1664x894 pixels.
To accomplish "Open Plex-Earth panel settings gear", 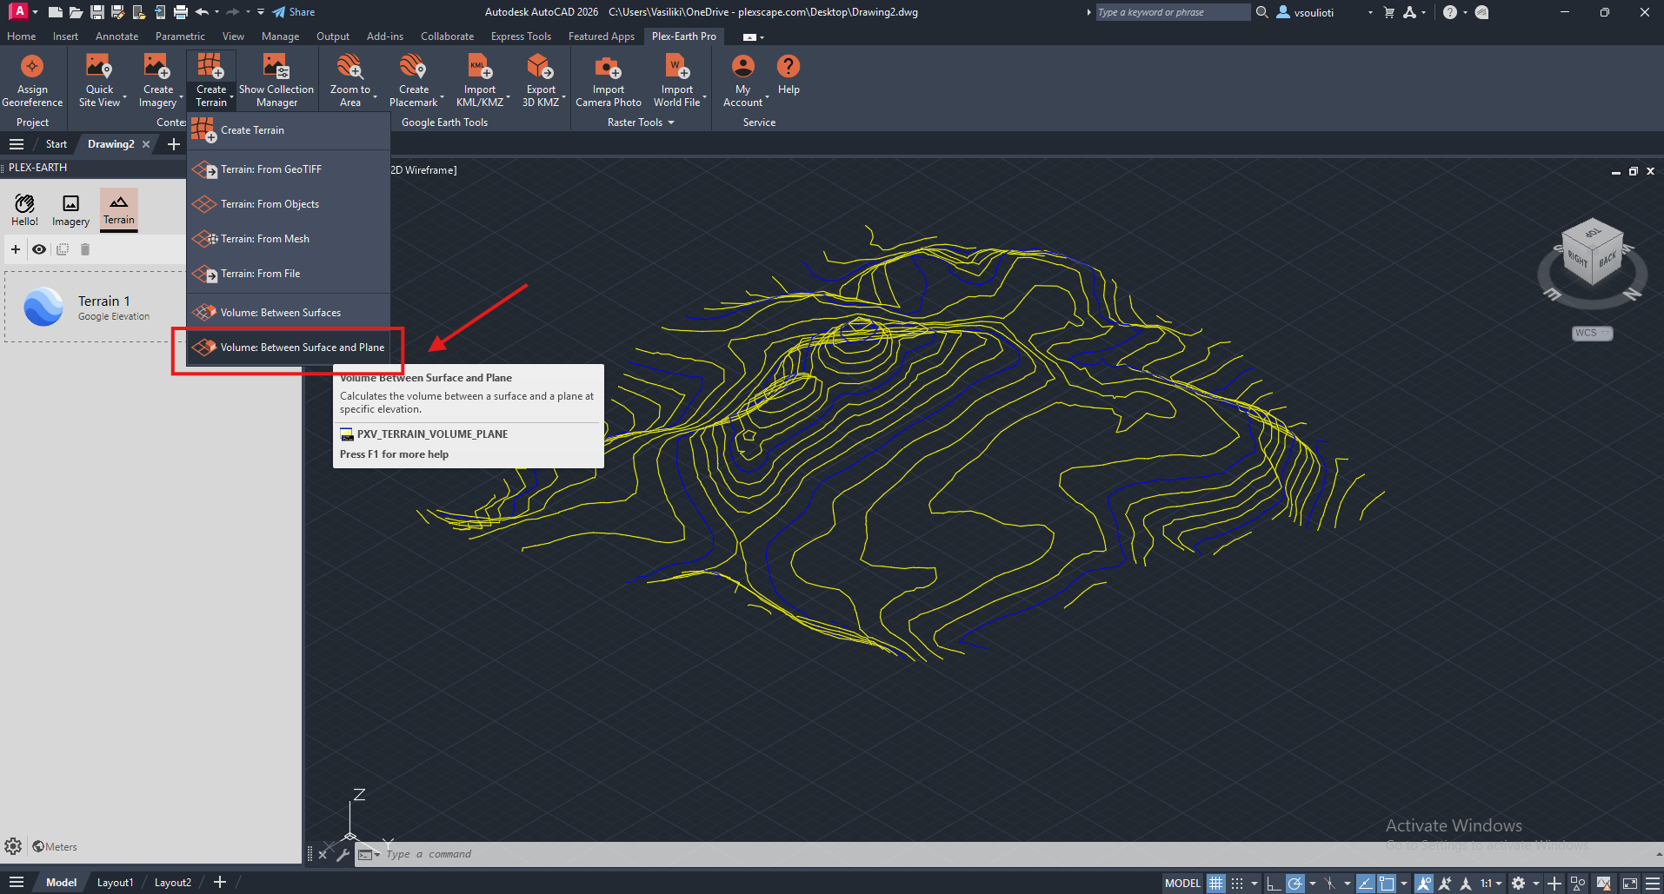I will [13, 846].
